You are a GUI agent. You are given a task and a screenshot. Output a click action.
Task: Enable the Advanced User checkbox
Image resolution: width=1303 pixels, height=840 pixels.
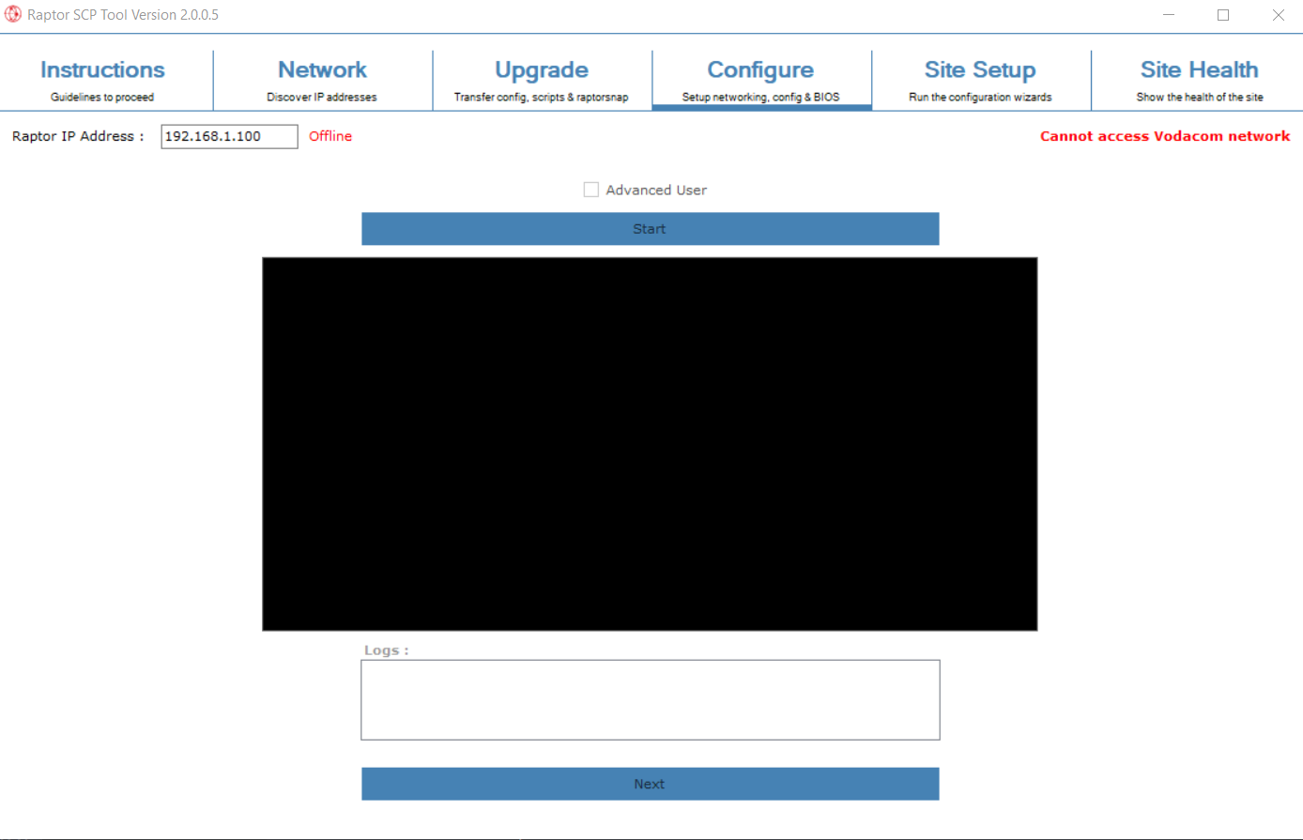click(591, 189)
